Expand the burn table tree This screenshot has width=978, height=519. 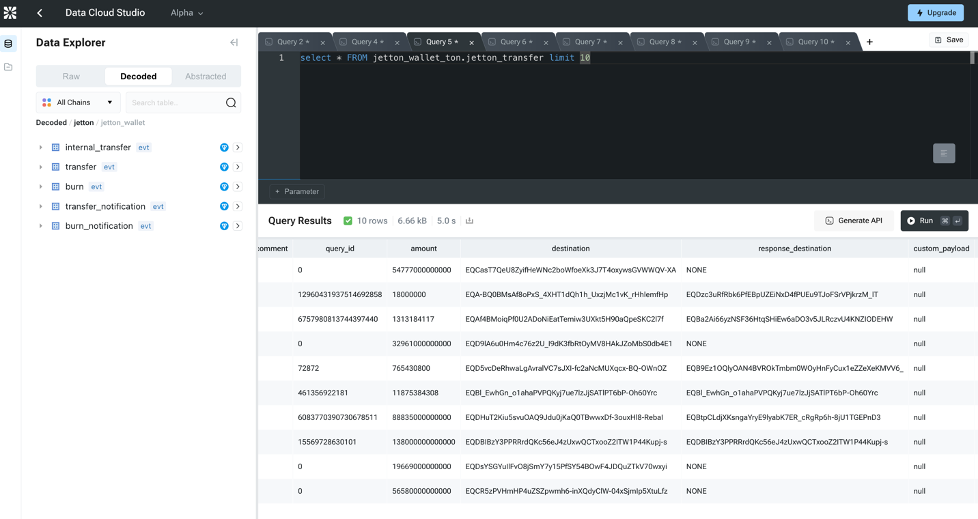41,186
